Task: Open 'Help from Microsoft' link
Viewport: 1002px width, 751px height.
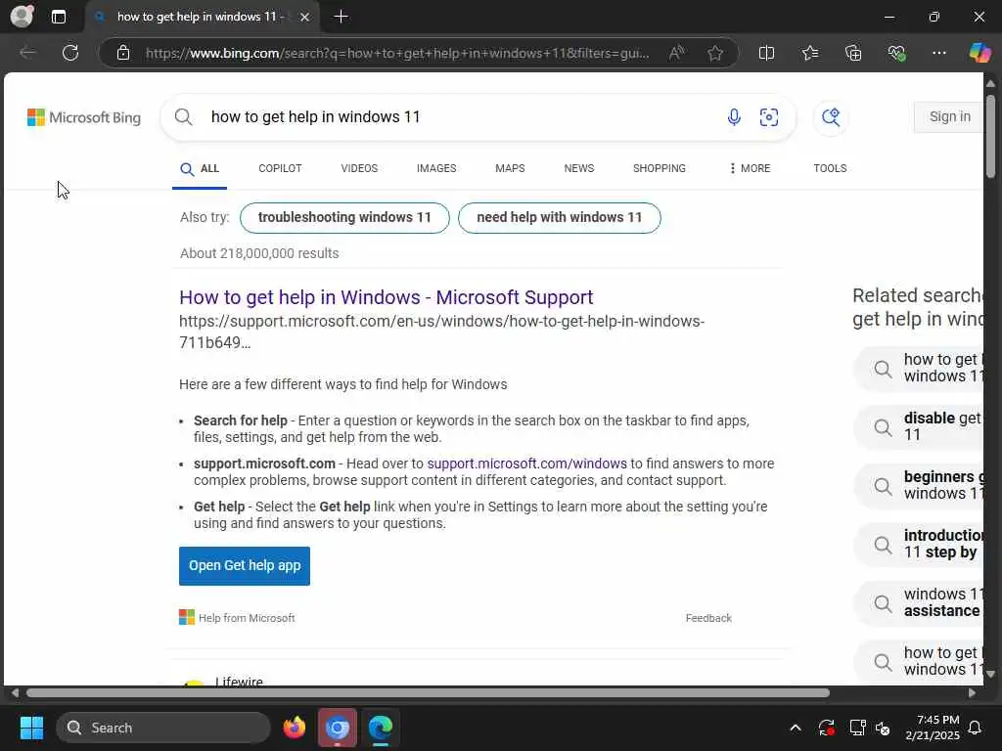Action: [237, 618]
